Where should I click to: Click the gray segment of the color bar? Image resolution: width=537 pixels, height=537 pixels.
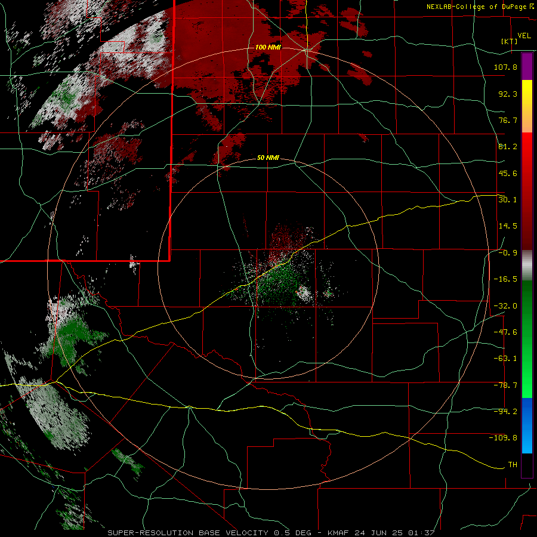(527, 266)
